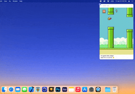Viewport: 135px width, 94px height.
Task: Open System Preferences from the Dock
Action: pyautogui.click(x=91, y=89)
